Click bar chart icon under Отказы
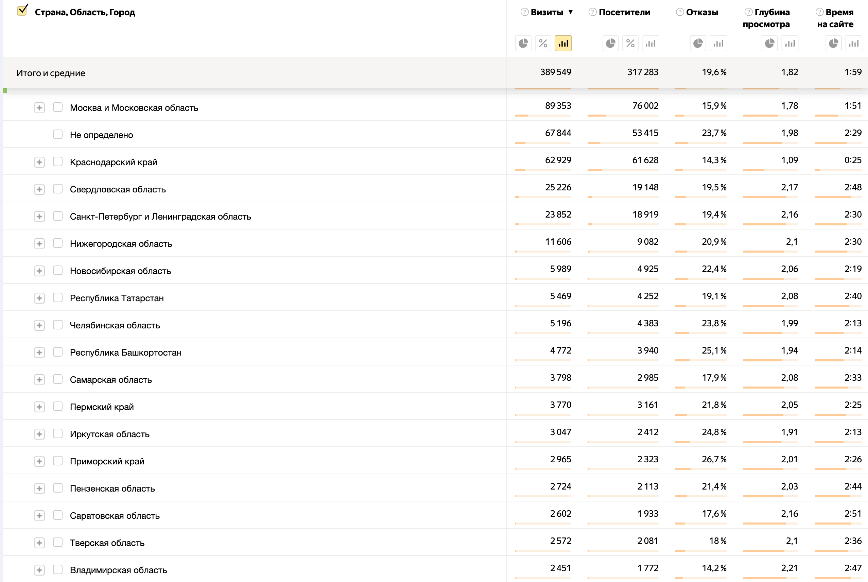 click(x=718, y=44)
